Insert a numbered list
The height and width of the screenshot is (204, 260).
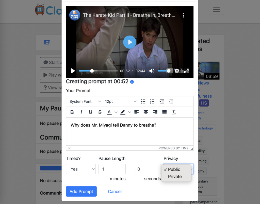click(x=152, y=101)
